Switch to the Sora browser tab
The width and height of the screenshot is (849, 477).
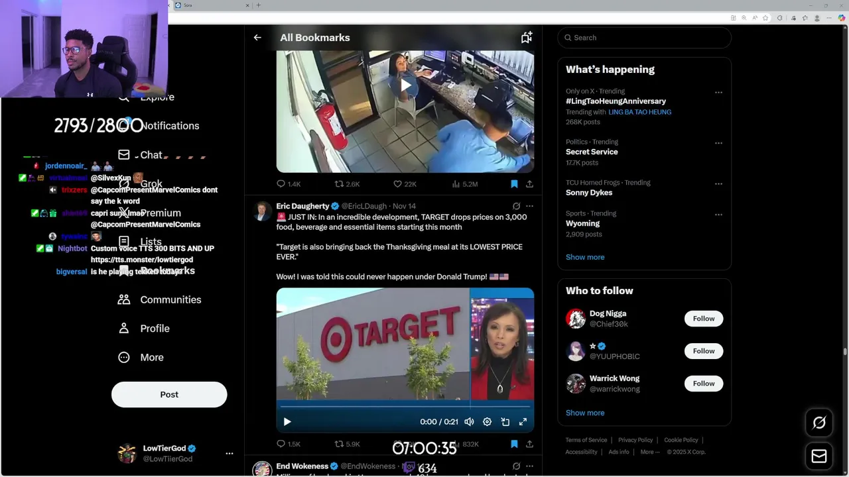(212, 5)
